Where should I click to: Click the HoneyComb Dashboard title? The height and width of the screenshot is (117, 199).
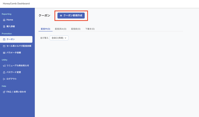pos(16,4)
